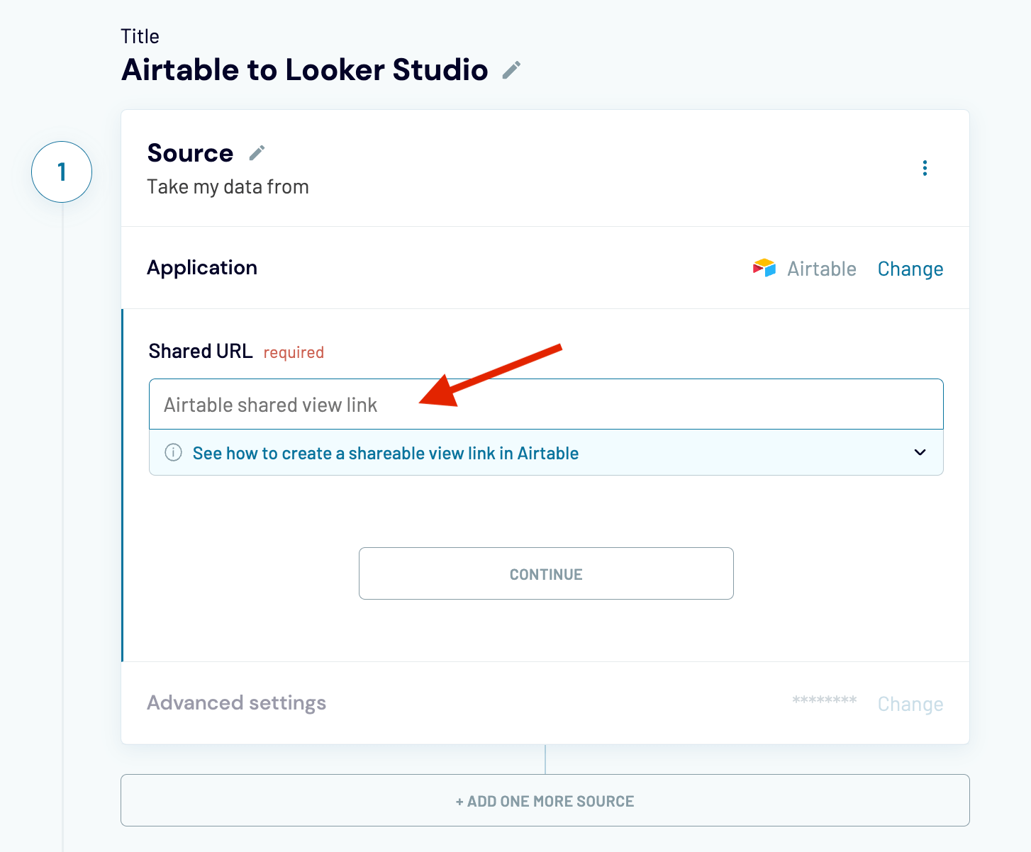Click the Advanced settings section header
The width and height of the screenshot is (1031, 852).
(x=237, y=702)
